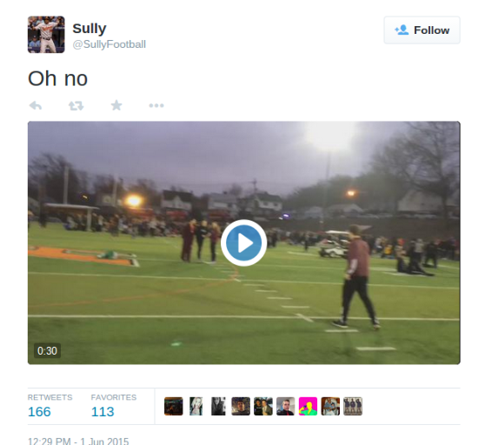
Task: Click the person-plus icon in Follow button
Action: click(x=402, y=30)
